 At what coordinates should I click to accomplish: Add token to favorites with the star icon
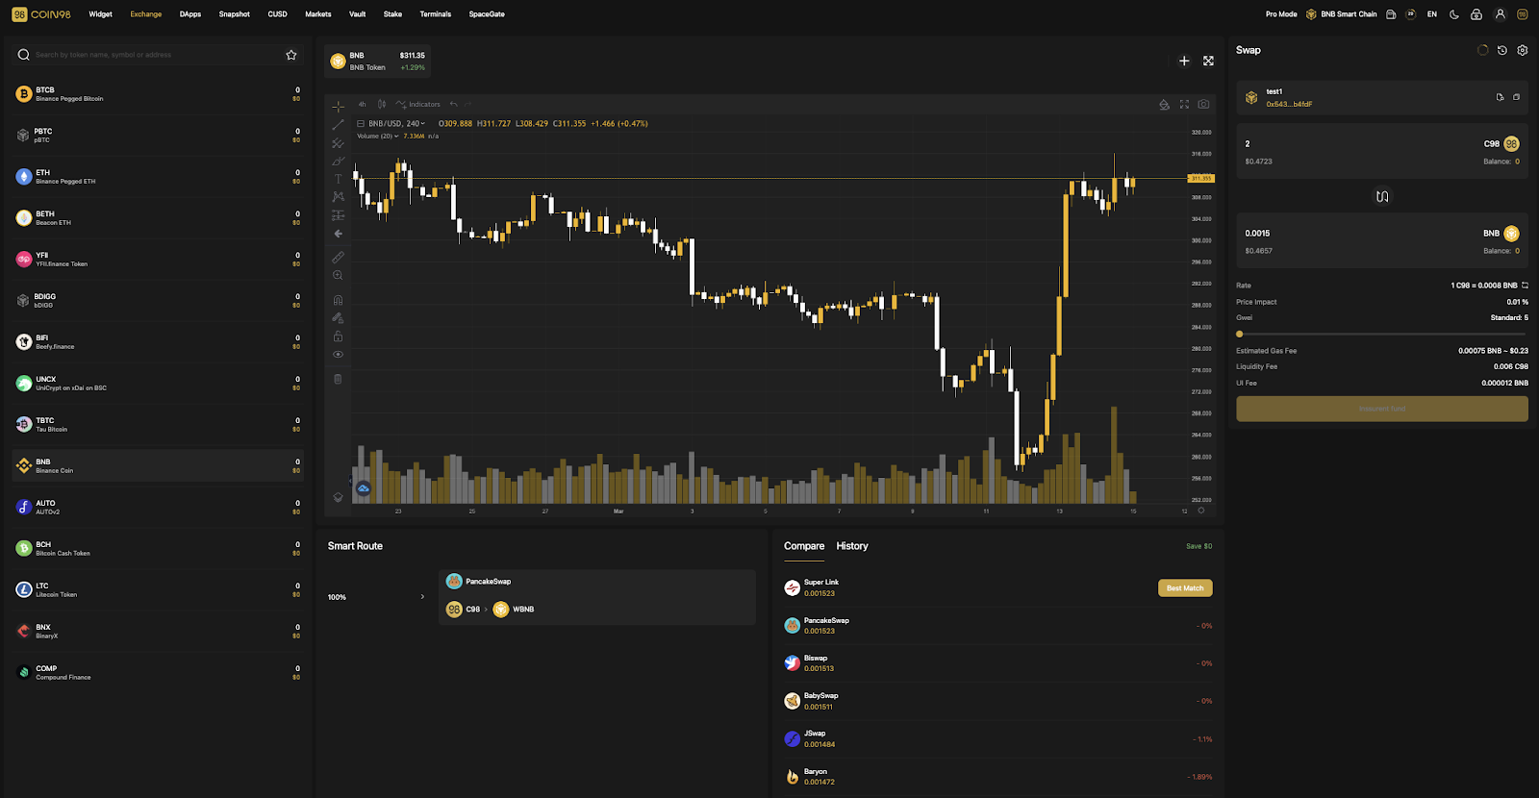pos(291,55)
